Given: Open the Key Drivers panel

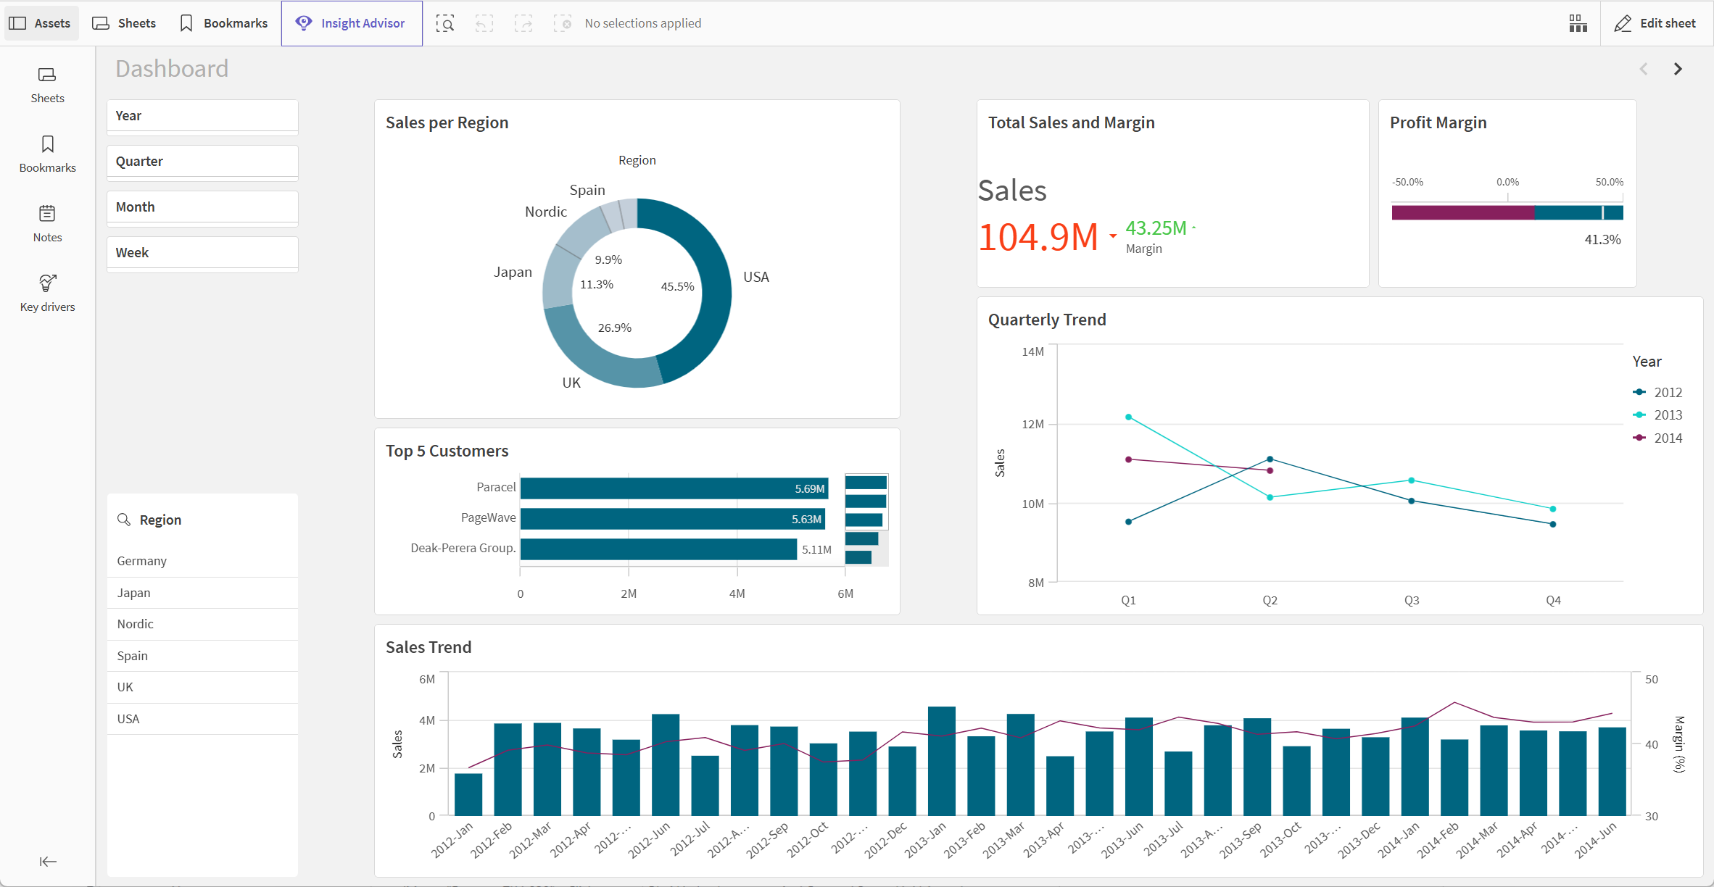Looking at the screenshot, I should point(46,293).
